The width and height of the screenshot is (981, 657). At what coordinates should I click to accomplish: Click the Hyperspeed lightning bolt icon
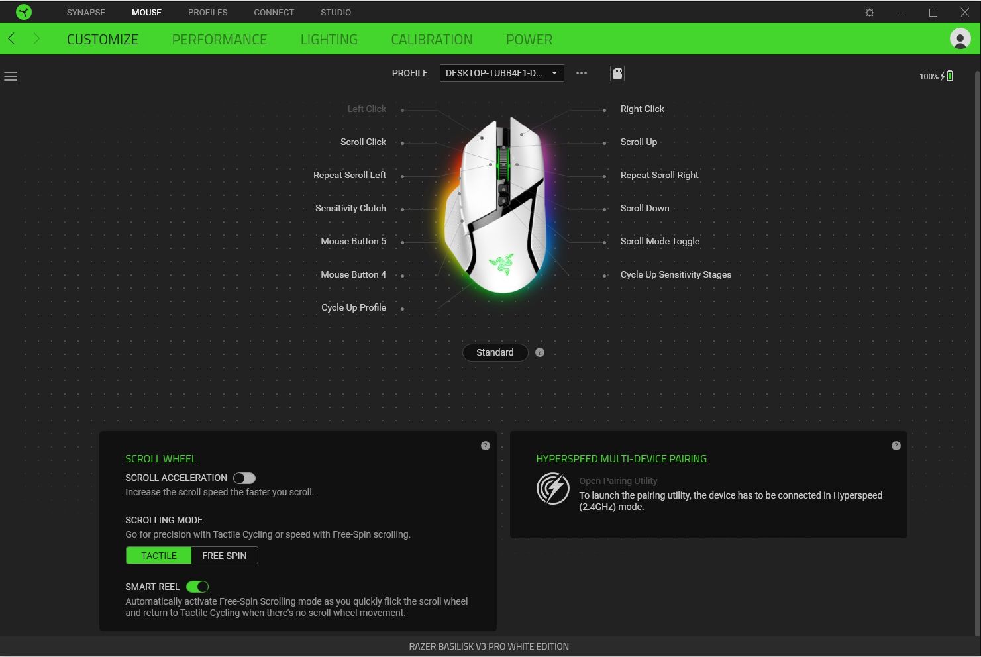click(x=552, y=489)
